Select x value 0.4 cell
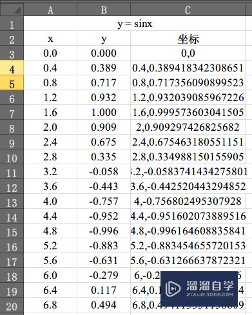Viewport: 252px width, 315px height. click(x=50, y=68)
